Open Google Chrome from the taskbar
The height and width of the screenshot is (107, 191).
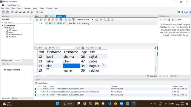pyautogui.click(x=84, y=104)
